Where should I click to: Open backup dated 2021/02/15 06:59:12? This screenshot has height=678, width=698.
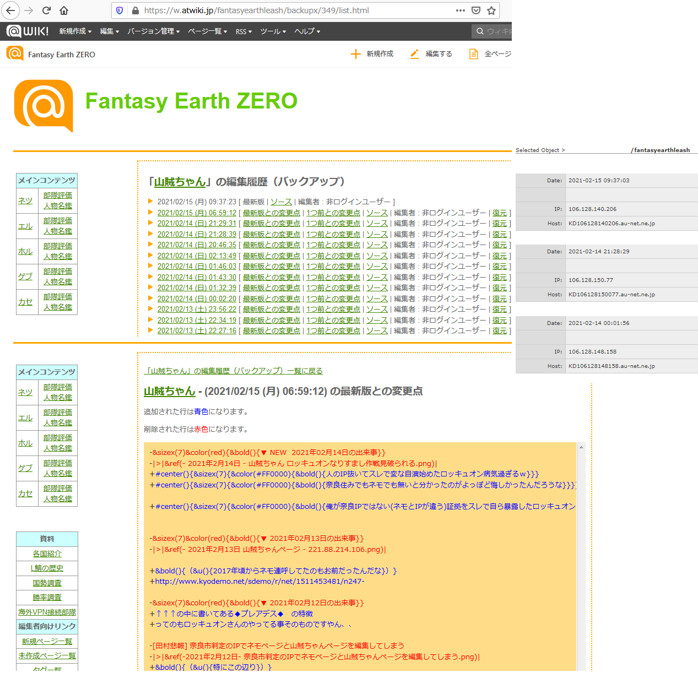197,213
